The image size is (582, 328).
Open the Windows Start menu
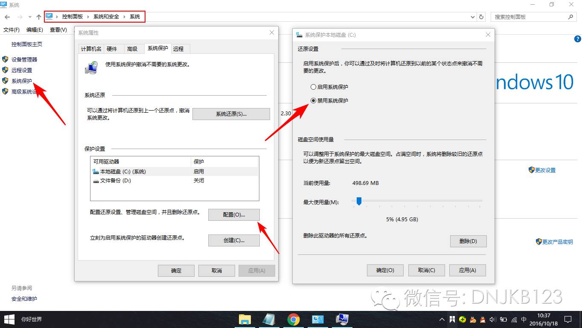point(9,319)
